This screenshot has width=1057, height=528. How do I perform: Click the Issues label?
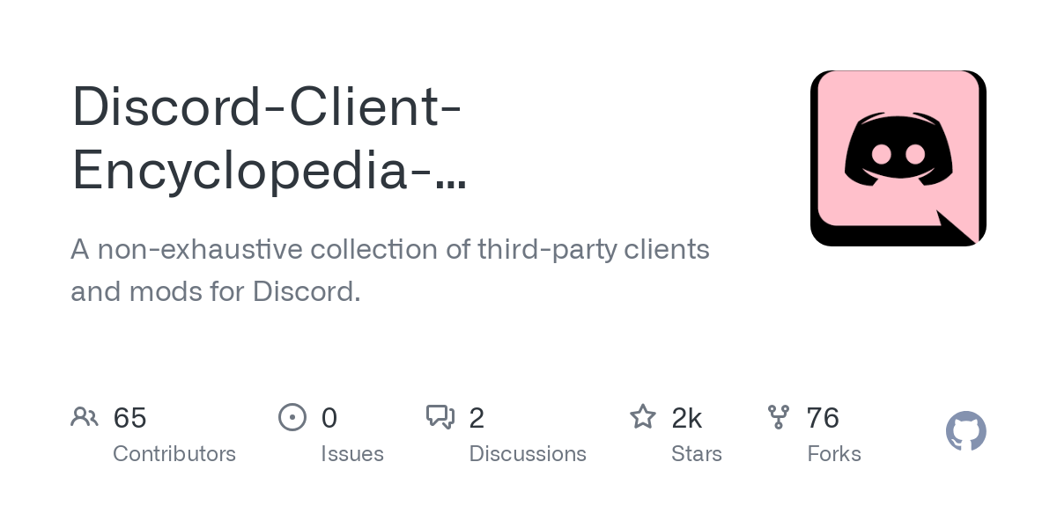[x=352, y=454]
